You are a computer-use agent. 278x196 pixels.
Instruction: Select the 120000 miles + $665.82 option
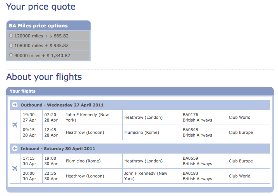[11, 35]
